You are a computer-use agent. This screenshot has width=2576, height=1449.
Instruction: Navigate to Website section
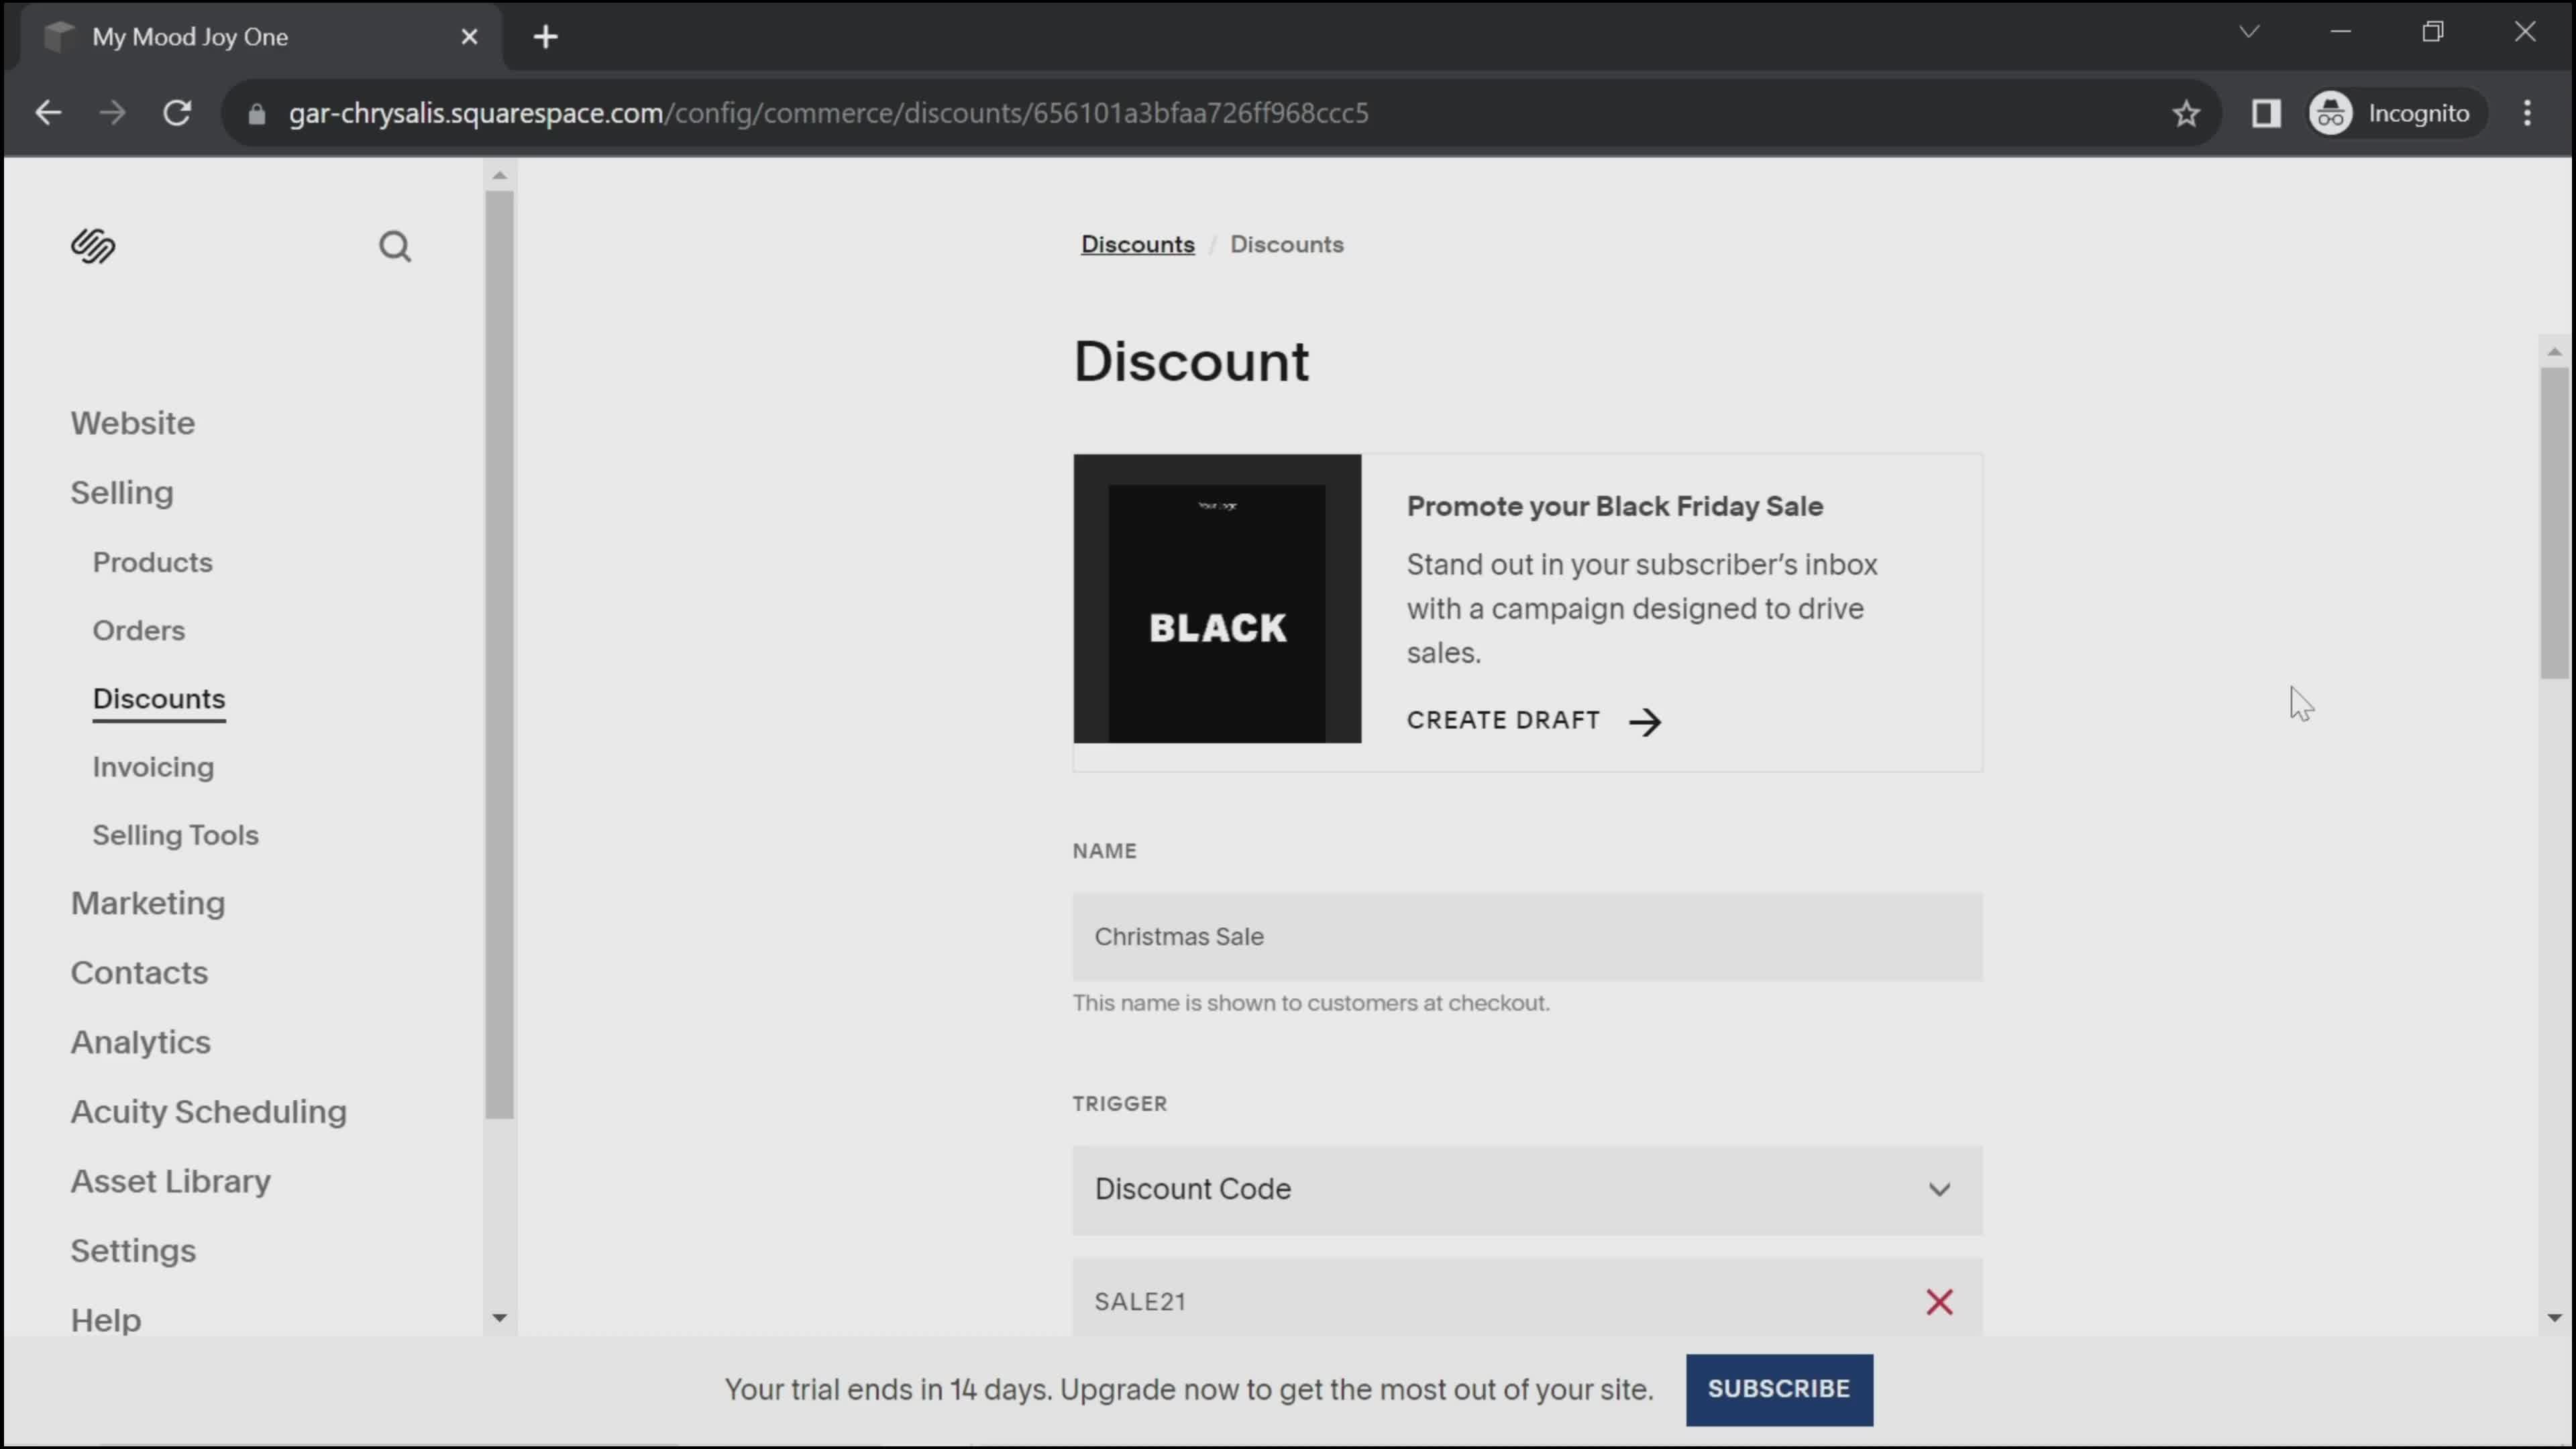click(133, 423)
